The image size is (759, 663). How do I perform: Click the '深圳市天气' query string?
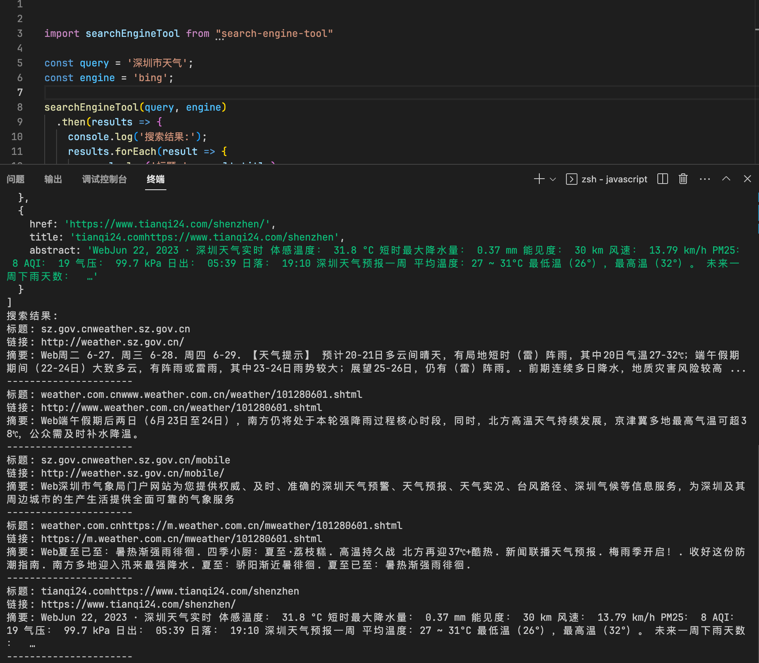click(157, 63)
